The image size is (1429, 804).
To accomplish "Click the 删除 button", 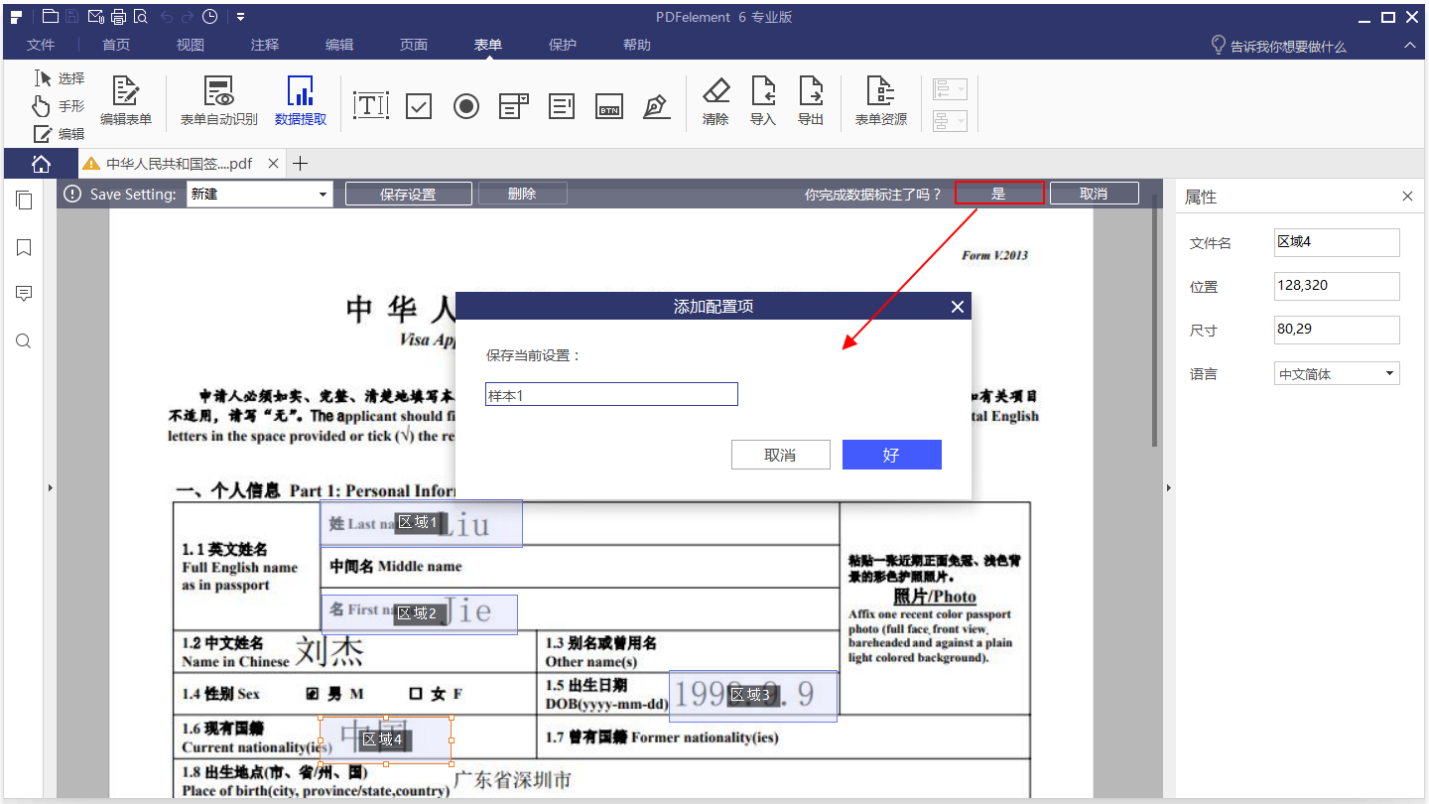I will pos(522,194).
